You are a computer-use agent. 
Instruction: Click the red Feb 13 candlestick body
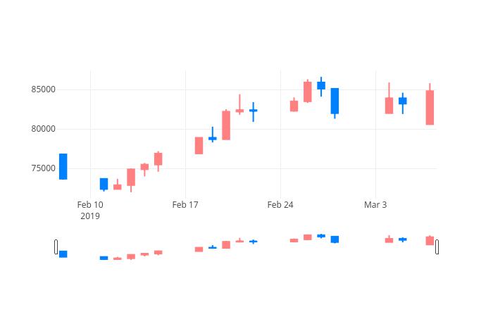[x=131, y=178]
